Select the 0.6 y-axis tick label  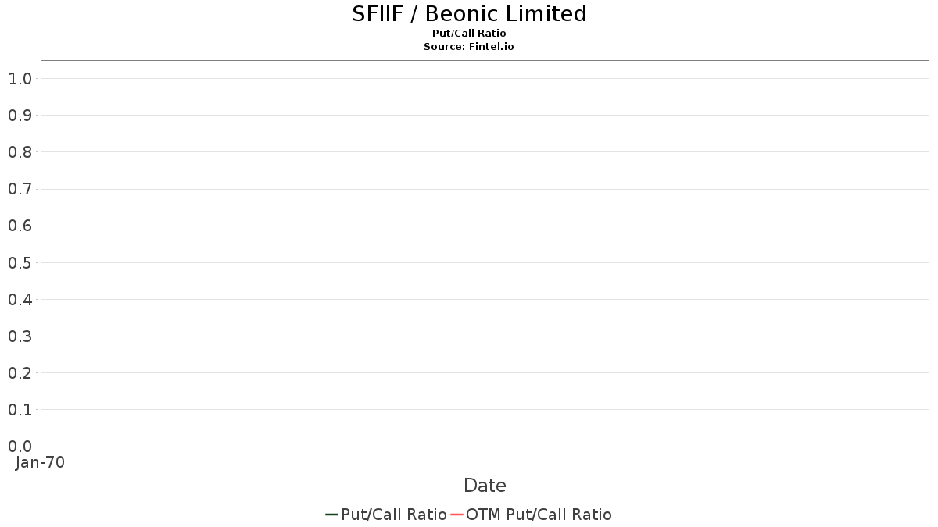click(20, 226)
